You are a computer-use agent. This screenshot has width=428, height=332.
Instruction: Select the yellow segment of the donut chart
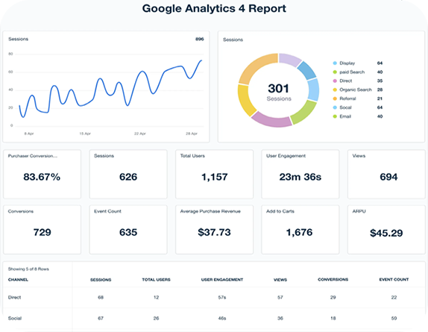[245, 100]
